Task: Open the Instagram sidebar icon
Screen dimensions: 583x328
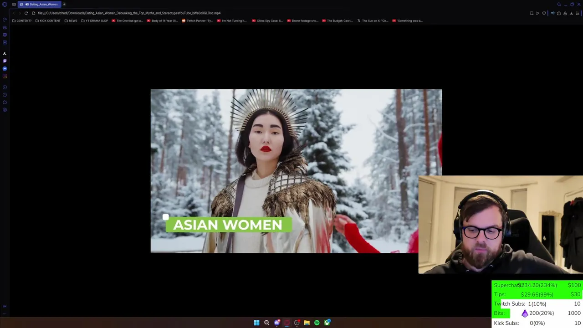Action: [x=5, y=76]
